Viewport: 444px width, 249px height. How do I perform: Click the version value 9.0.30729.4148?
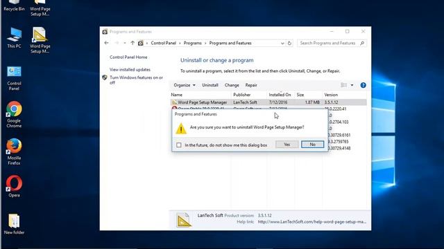point(339,148)
